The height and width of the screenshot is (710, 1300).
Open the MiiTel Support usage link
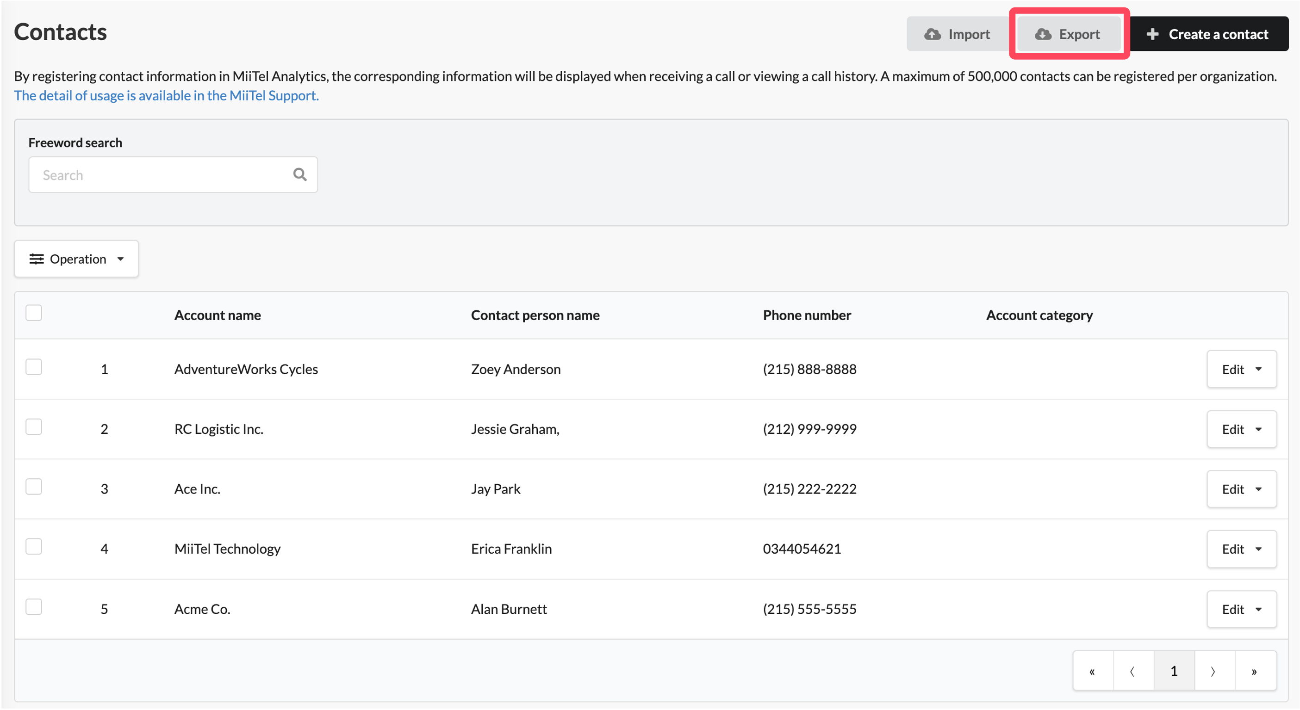tap(167, 95)
